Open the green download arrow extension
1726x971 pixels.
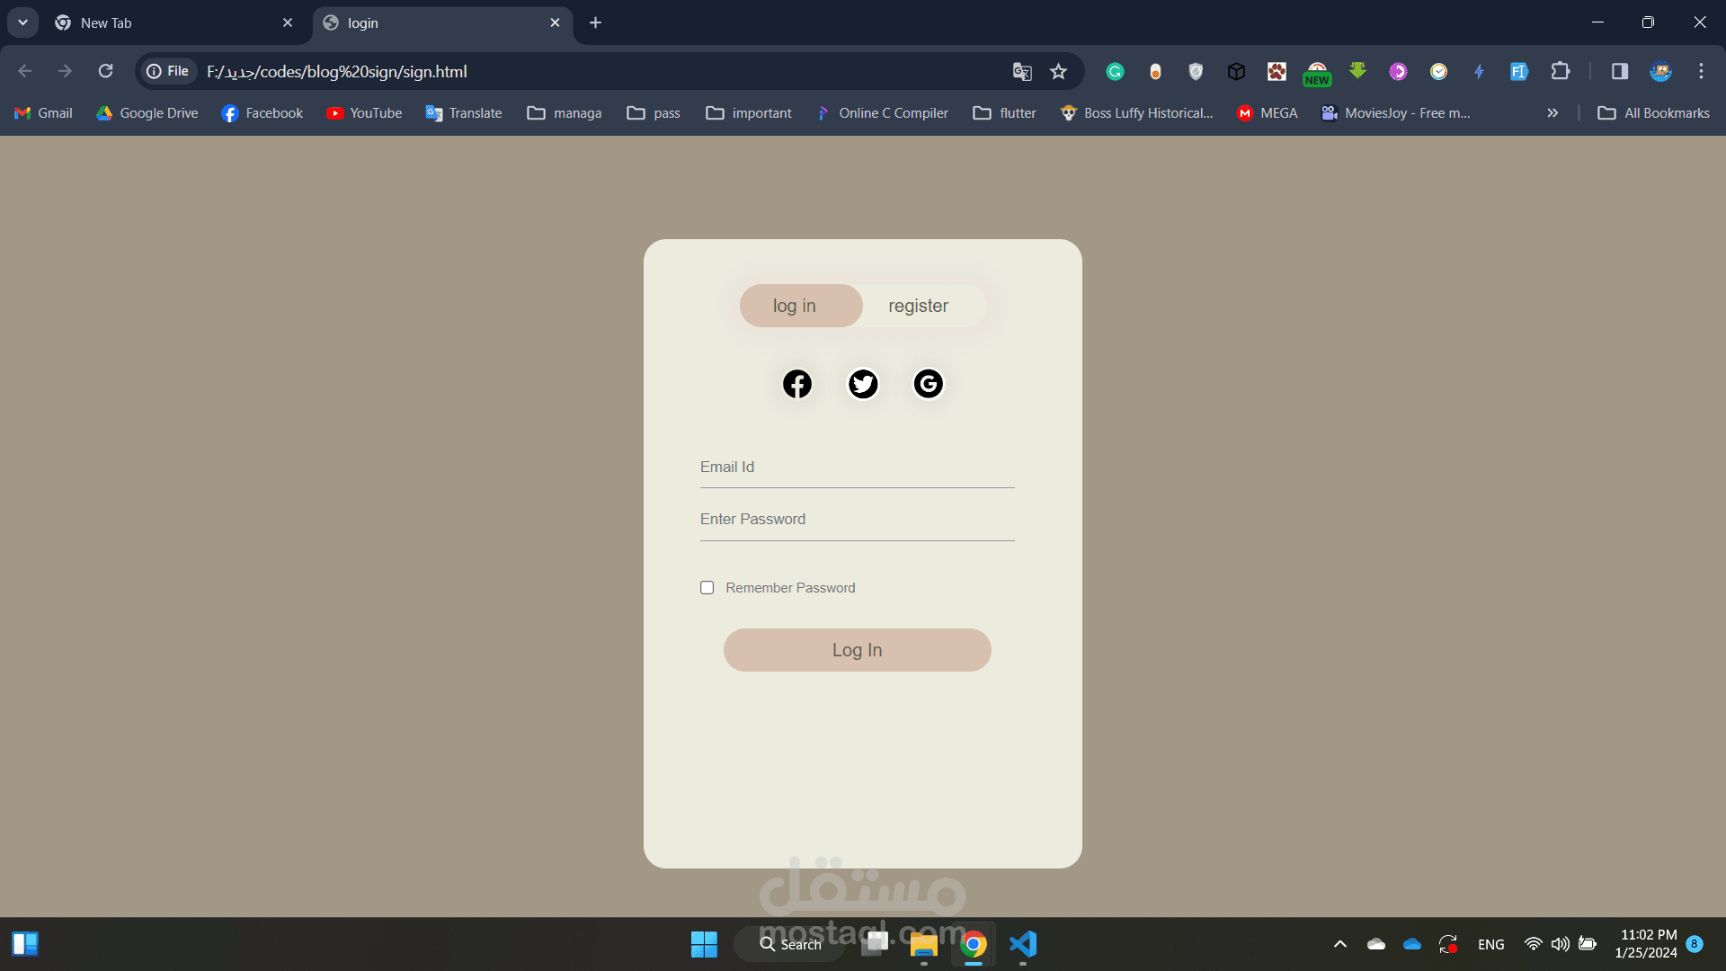click(1357, 71)
